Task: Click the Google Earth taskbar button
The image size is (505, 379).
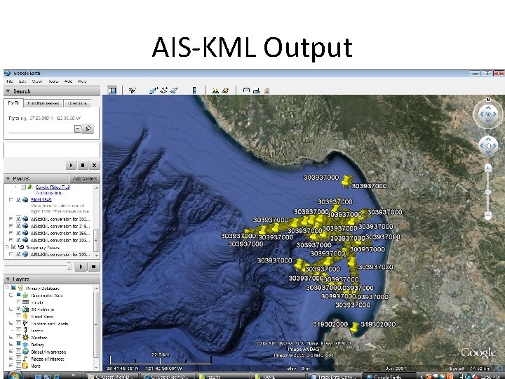Action: 390,376
